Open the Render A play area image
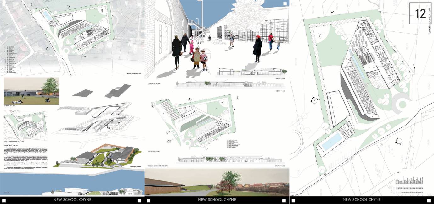 pyautogui.click(x=31, y=91)
